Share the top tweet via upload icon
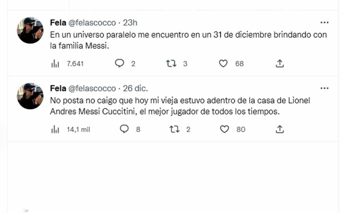The width and height of the screenshot is (342, 213). [280, 64]
